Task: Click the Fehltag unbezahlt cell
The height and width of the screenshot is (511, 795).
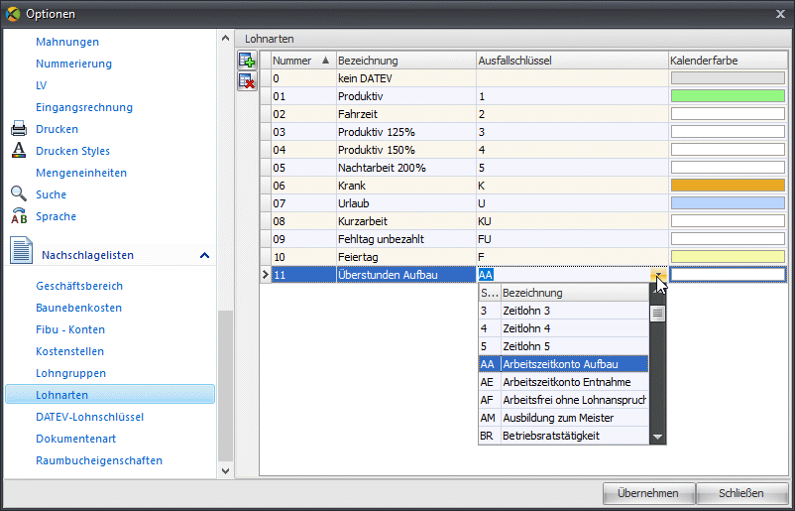Action: pos(406,239)
